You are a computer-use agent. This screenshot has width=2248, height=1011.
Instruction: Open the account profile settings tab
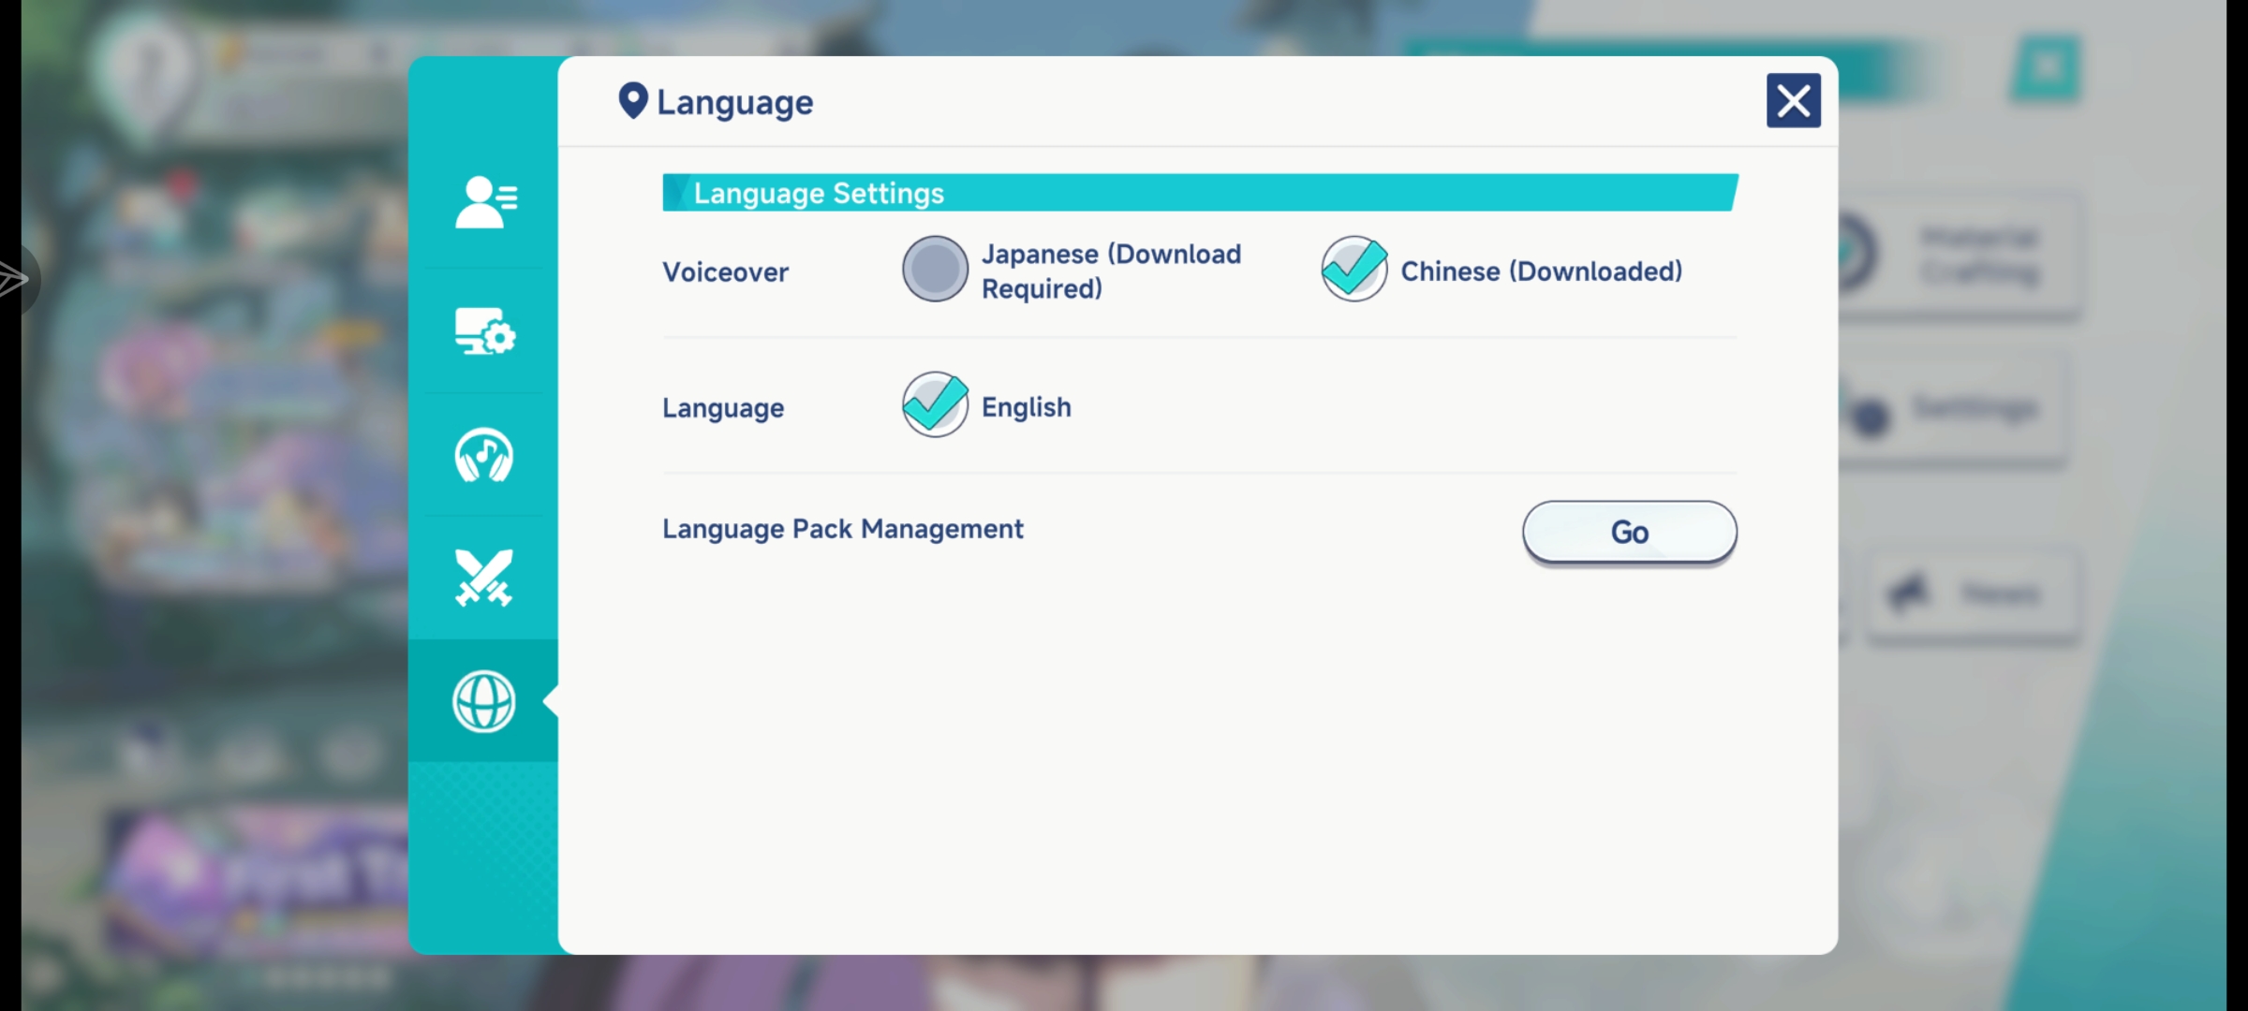click(484, 202)
